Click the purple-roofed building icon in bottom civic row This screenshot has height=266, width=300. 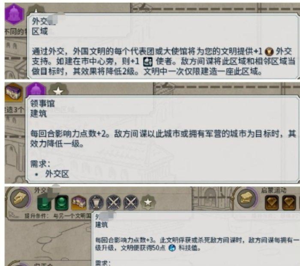(x=78, y=203)
